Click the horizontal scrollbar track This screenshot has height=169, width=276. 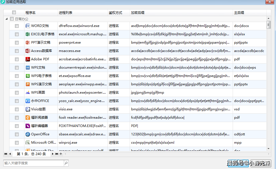click(x=167, y=154)
